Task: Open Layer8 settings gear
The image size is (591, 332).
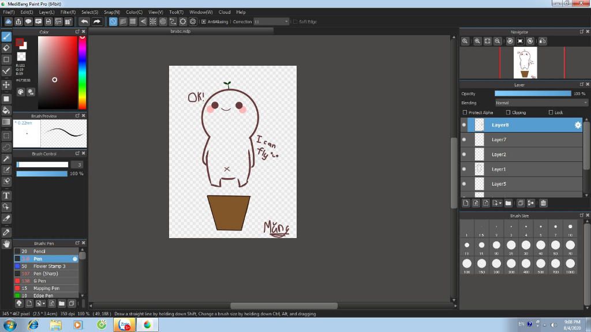Action: pos(578,125)
